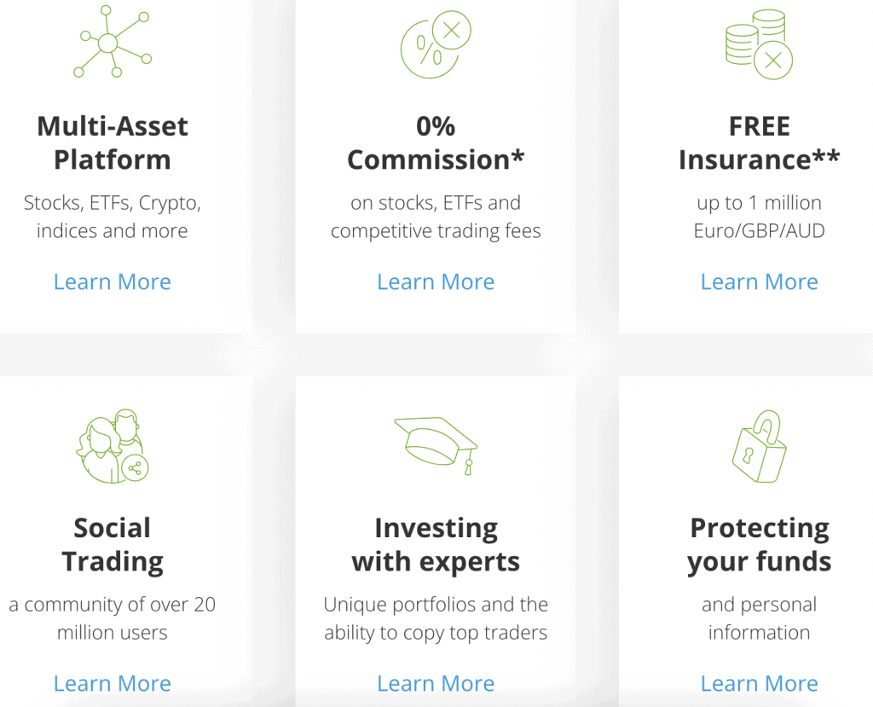
Task: Open Learn More under Investing with experts
Action: [436, 684]
